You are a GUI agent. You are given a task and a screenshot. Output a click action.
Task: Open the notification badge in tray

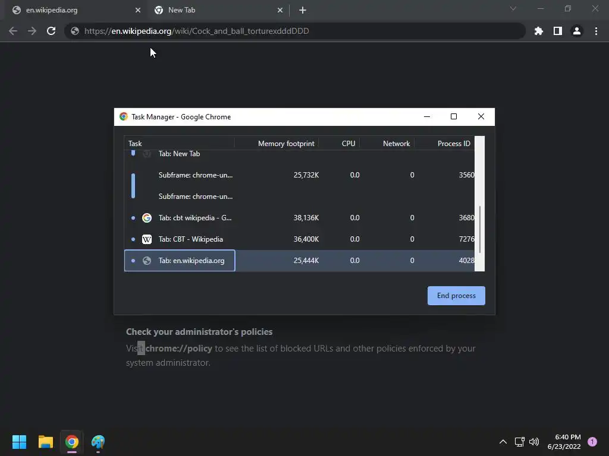(x=592, y=442)
